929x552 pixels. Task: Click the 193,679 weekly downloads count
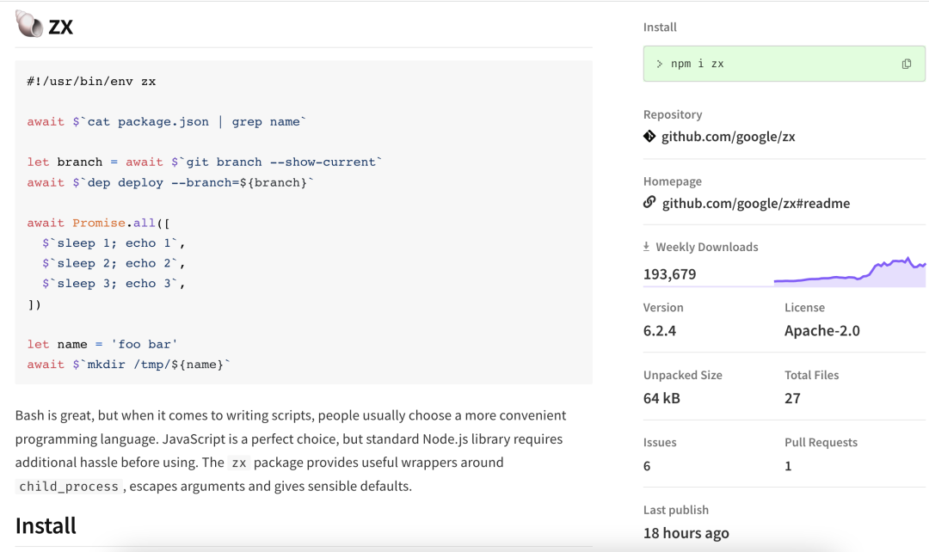coord(670,274)
